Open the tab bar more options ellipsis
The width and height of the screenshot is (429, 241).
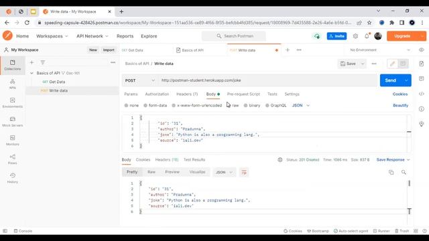point(299,50)
